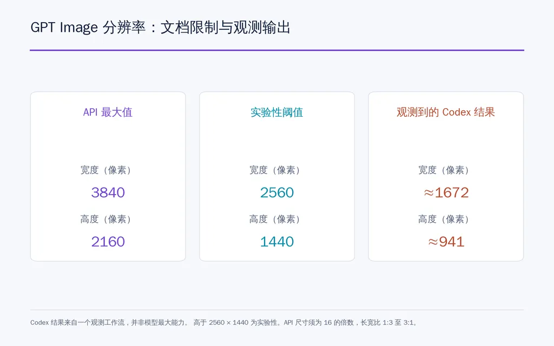Select the 'API 最大值' card heading
554x346 pixels.
108,112
